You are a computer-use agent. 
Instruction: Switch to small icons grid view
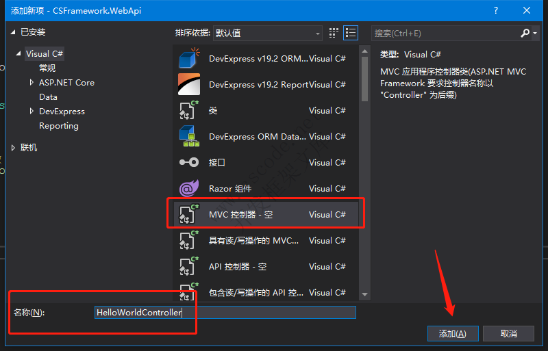[334, 33]
